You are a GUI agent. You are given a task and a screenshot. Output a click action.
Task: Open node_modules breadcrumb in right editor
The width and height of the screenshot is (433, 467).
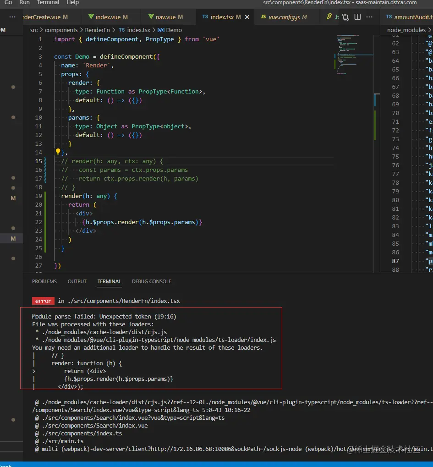click(x=406, y=30)
